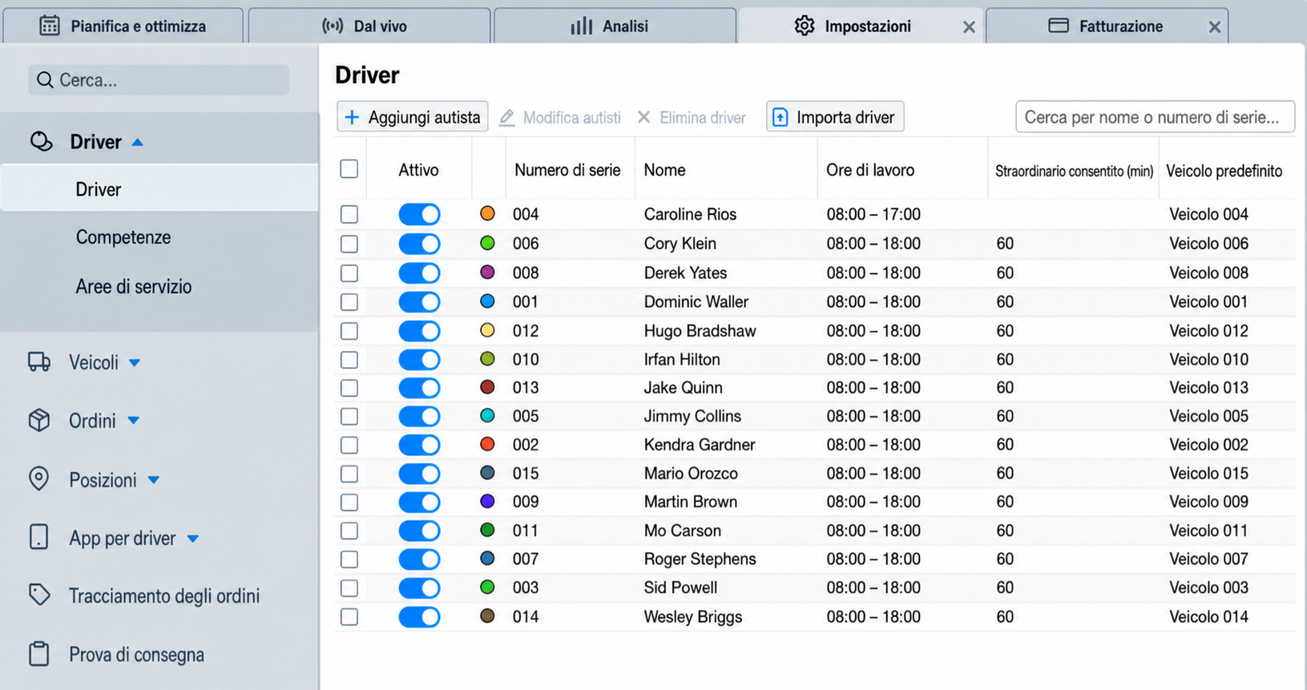The height and width of the screenshot is (690, 1307).
Task: Click the truck icon beside Veicoli
Action: (x=39, y=362)
